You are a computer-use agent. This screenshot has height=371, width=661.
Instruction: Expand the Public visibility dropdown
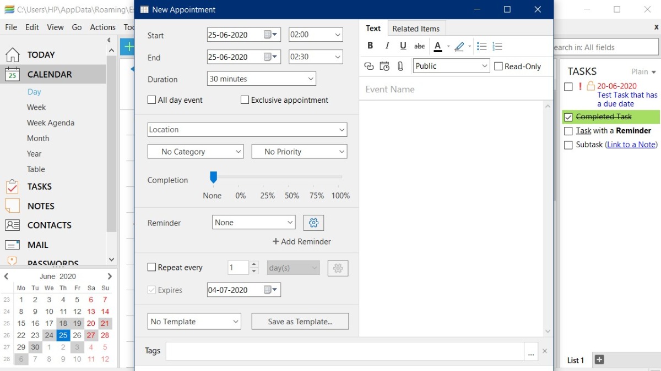[451, 66]
